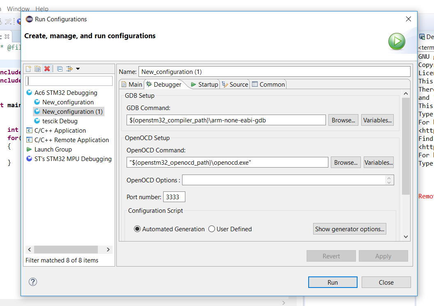Click the vertical scrollbar thumb in Debugger pane
Viewport: 434px width, 306px height.
(x=406, y=146)
